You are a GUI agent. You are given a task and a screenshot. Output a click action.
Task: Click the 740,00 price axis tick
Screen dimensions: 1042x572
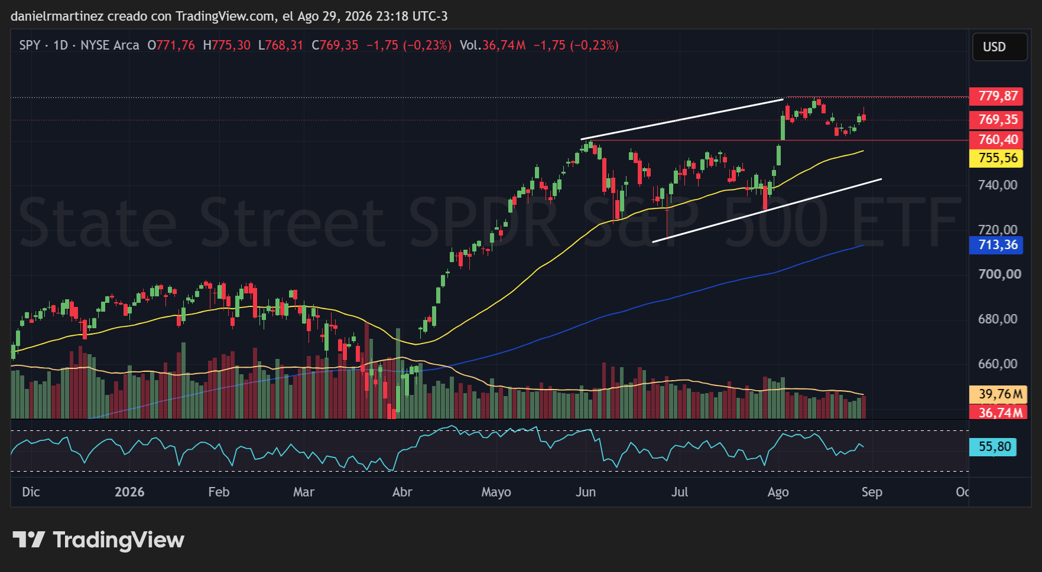(998, 185)
